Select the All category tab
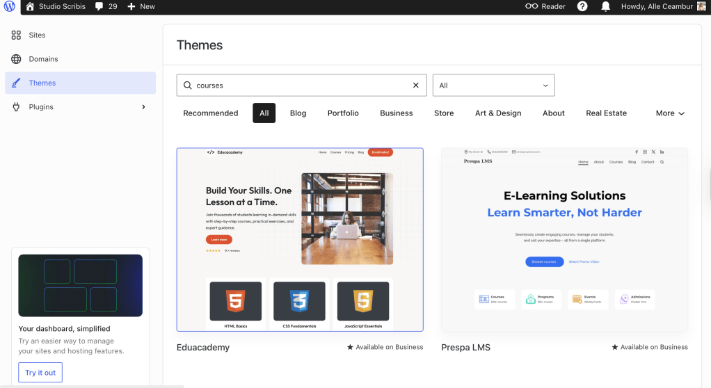Viewport: 711px width, 388px height. point(264,113)
